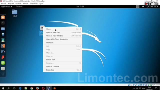Viewport: 160px width, 90px height.
Task: Open VirtualBox Arquivo menu
Action: (x=3, y=3)
